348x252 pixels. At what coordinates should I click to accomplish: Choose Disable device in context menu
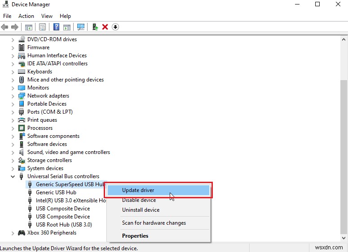[159, 200]
